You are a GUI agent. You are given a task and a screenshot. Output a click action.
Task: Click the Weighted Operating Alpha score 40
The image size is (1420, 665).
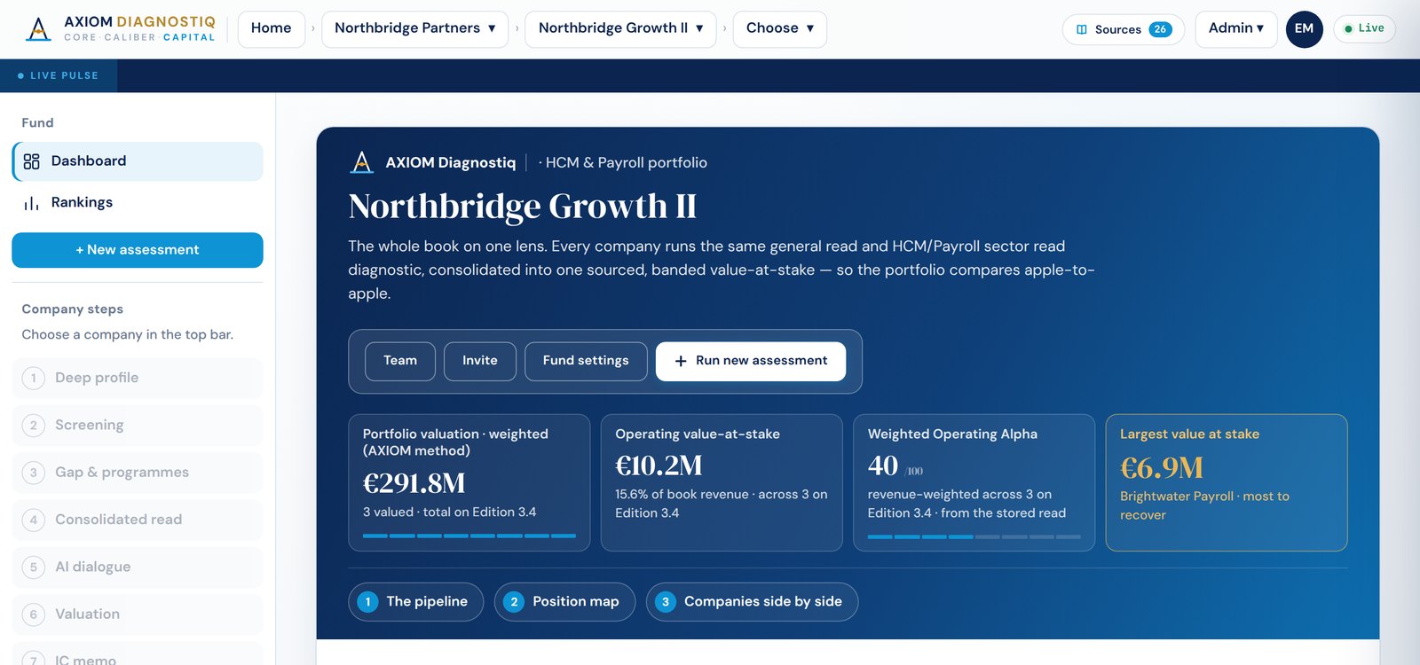tap(883, 465)
